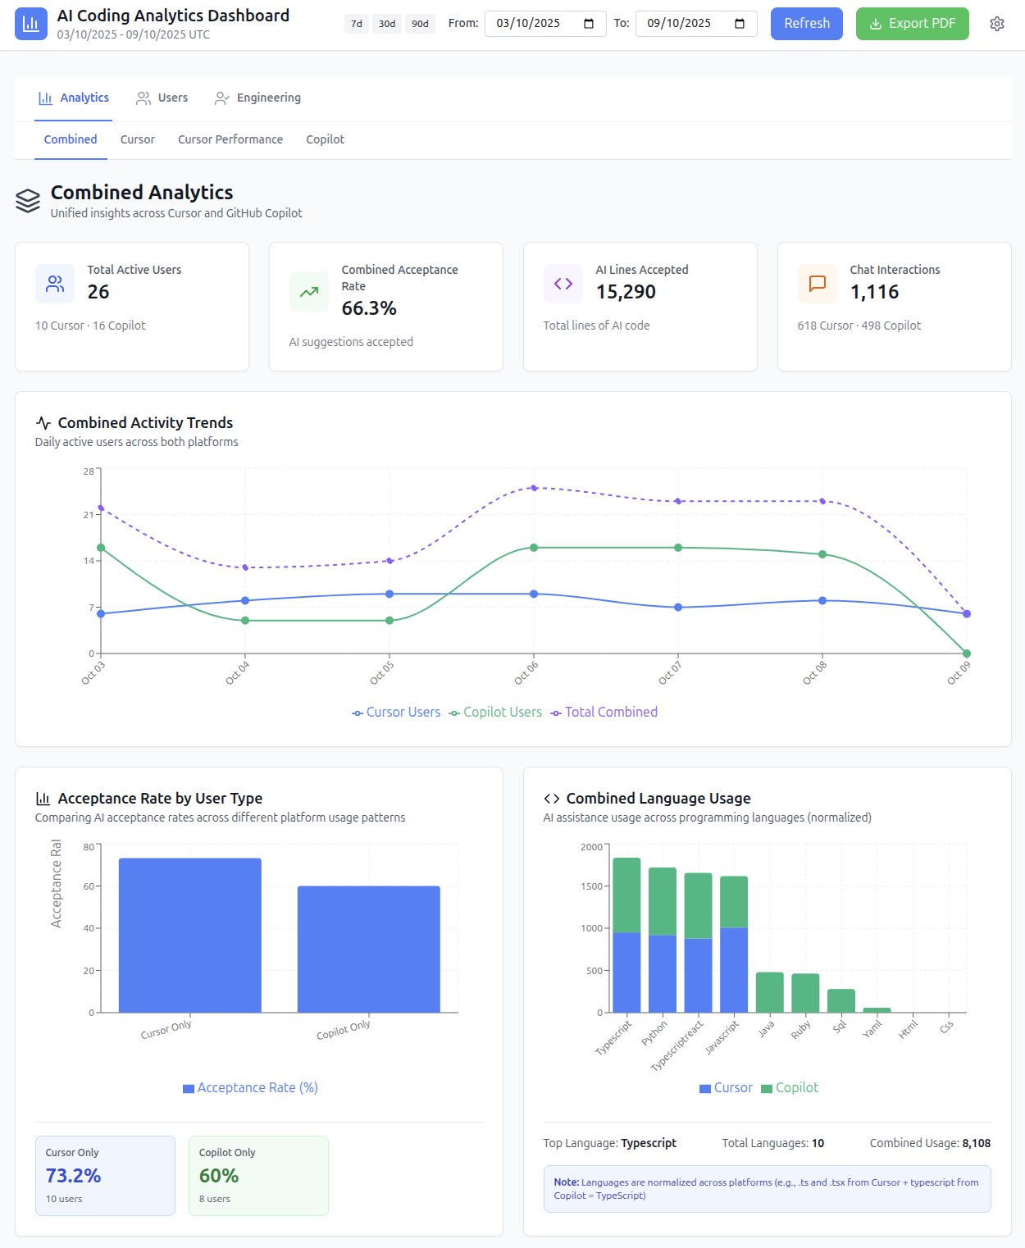This screenshot has height=1248, width=1025.
Task: Select the Combined sub-tab
Action: click(x=71, y=140)
